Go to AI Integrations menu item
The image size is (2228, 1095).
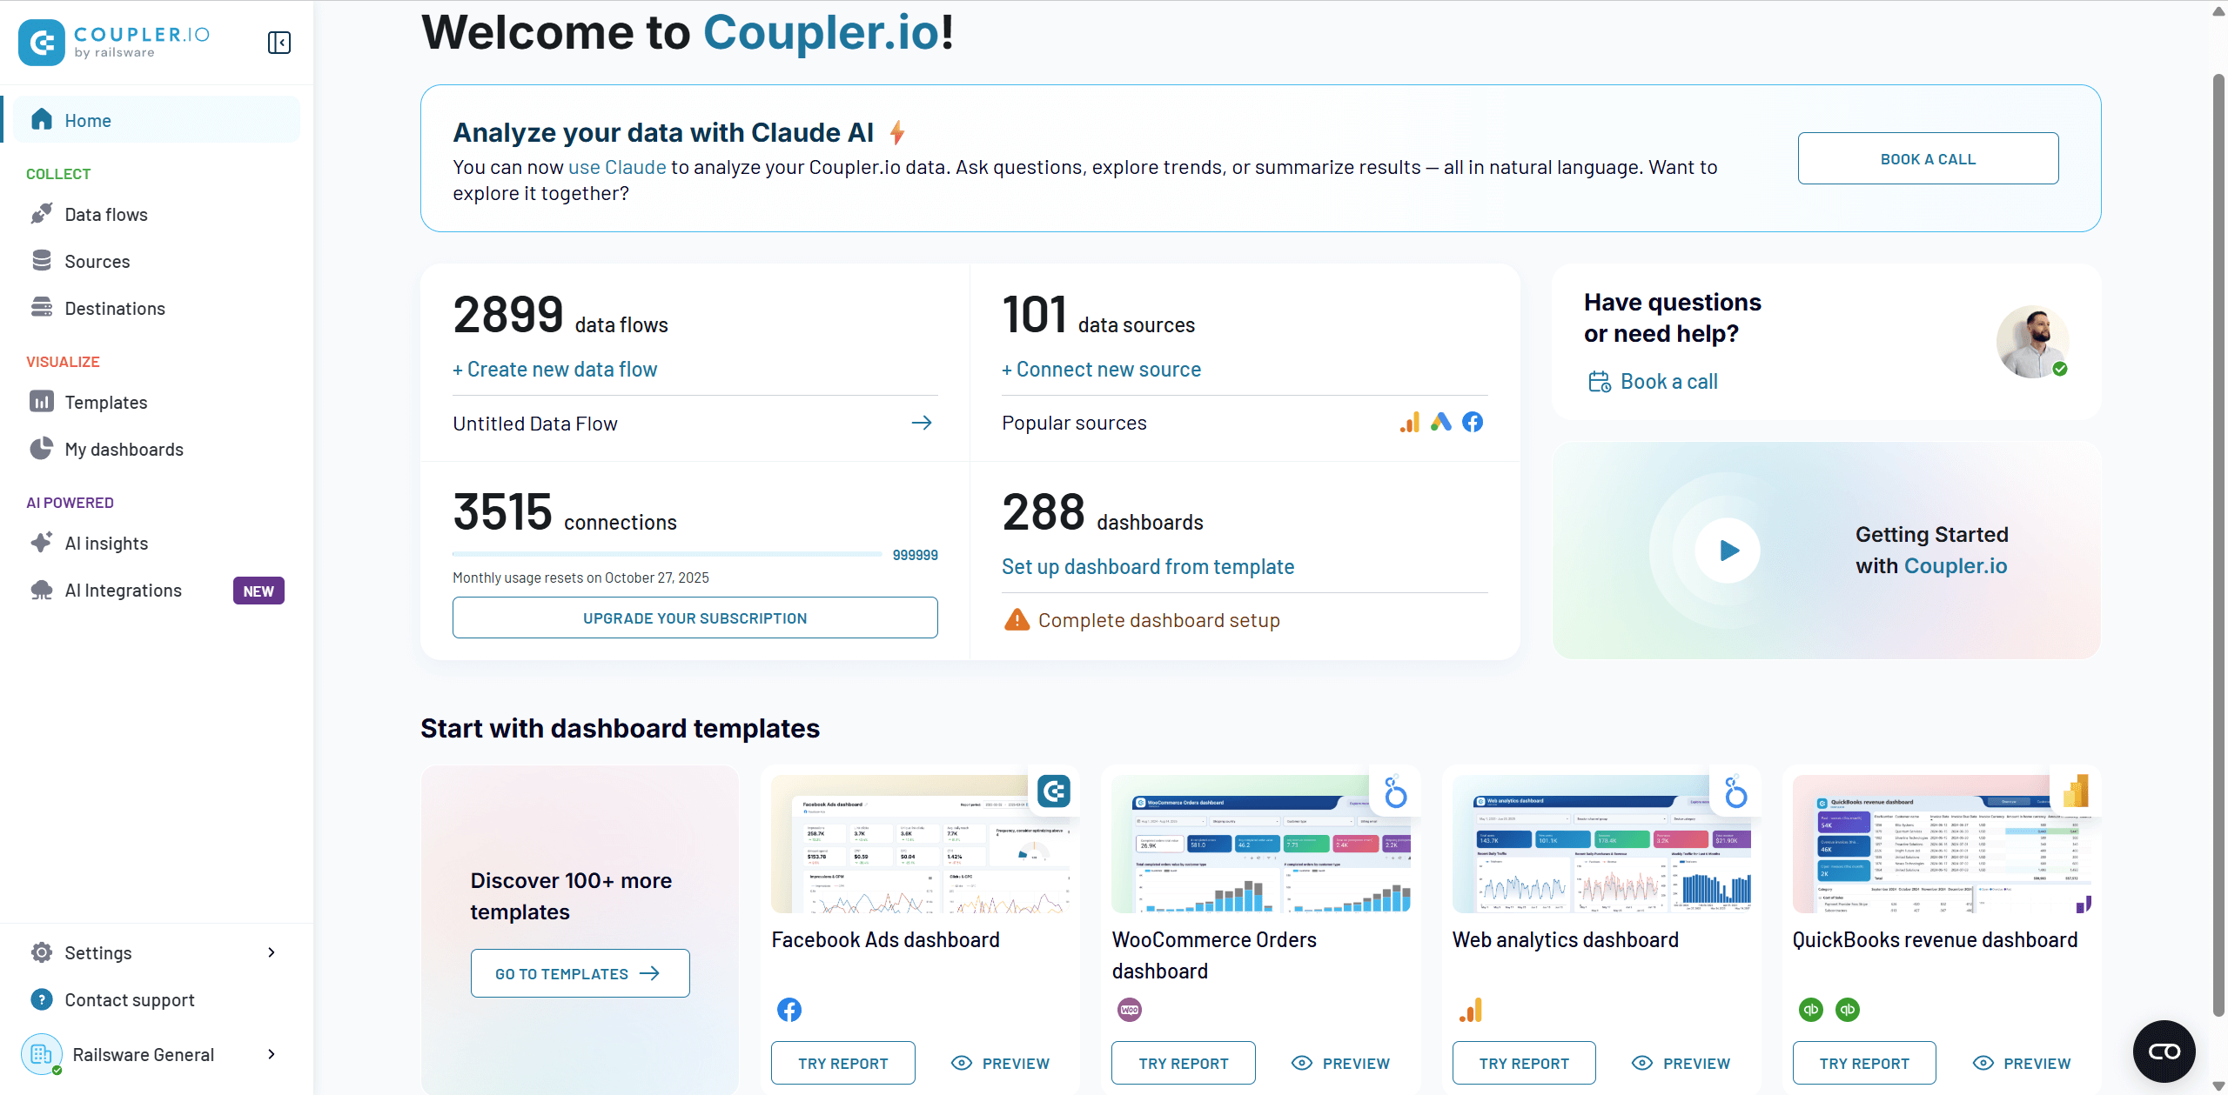(124, 591)
